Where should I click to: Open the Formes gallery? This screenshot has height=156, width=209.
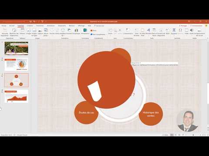[x=52, y=32]
